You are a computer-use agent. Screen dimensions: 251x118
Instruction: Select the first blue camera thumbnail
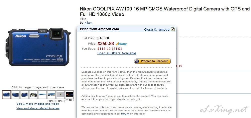[x=6, y=95]
